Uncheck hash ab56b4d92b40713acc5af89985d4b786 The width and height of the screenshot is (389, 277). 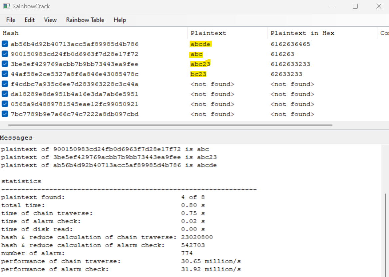point(5,44)
